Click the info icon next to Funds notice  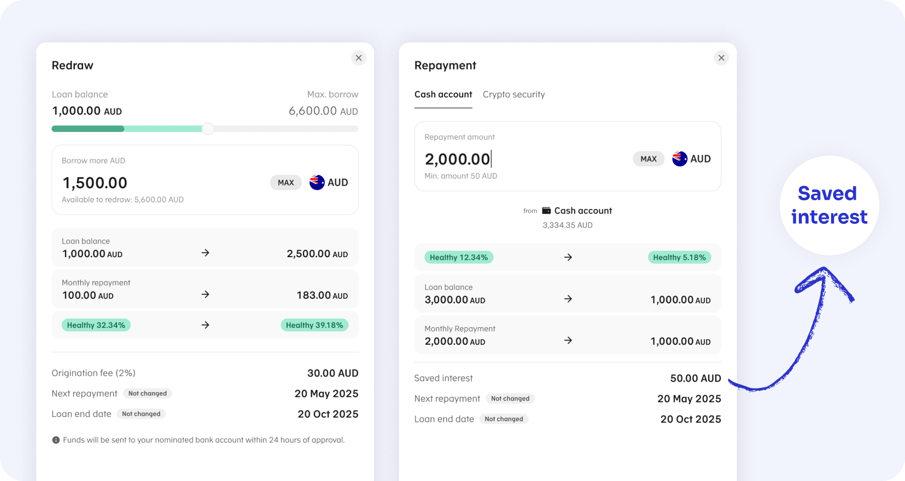[x=56, y=440]
